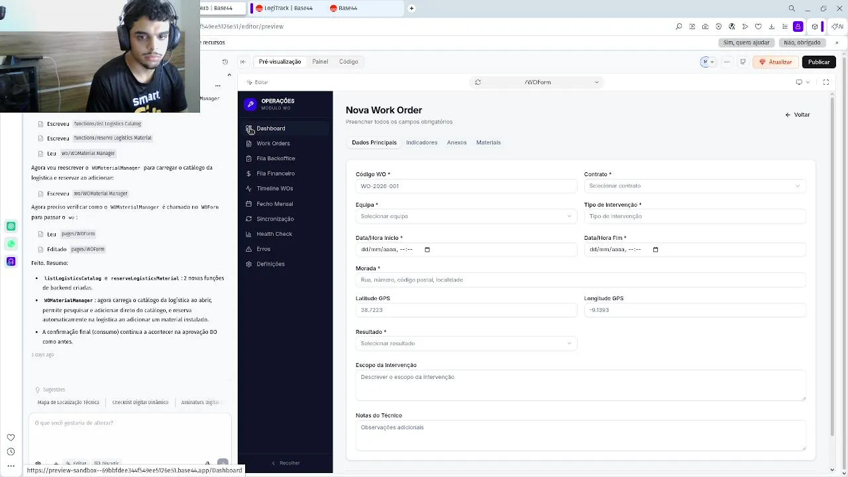Click the preview refresh icon beside /WOForm

478,82
